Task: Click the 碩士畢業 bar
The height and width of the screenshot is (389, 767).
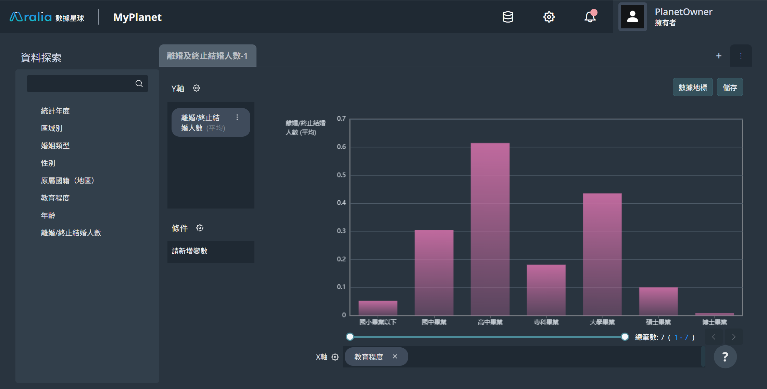Action: (658, 301)
